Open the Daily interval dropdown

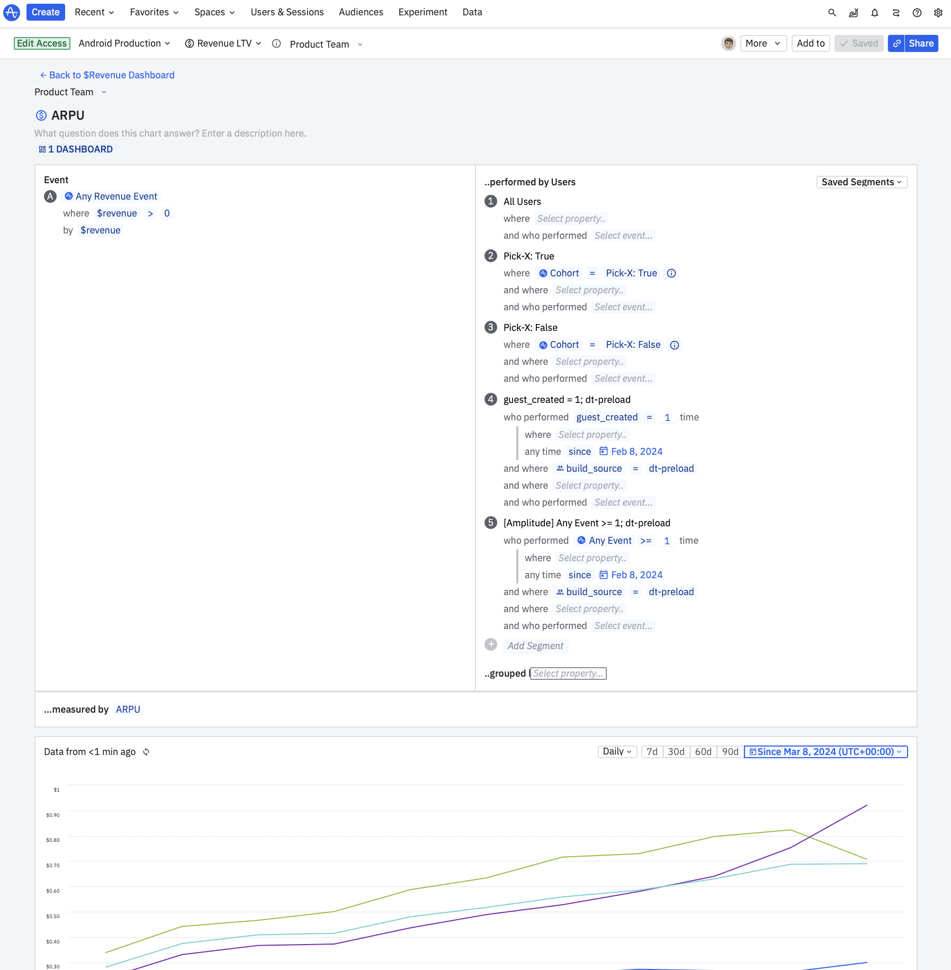click(x=617, y=752)
